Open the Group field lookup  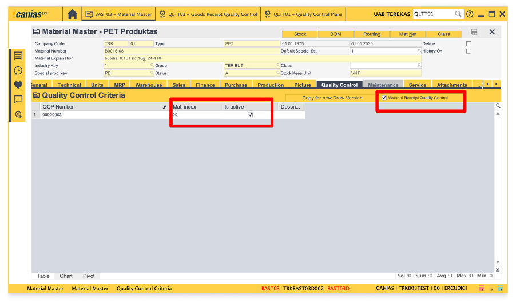point(278,66)
